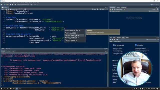Click the Go to file/function field
The image size is (160, 90).
tap(23, 5)
